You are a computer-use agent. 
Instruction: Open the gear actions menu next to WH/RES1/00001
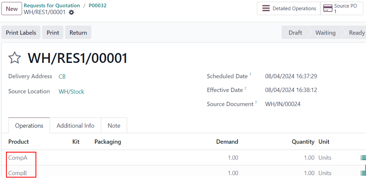coord(71,13)
